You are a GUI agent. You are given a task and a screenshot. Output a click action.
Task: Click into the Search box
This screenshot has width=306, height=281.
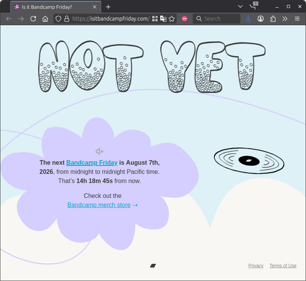click(x=216, y=19)
